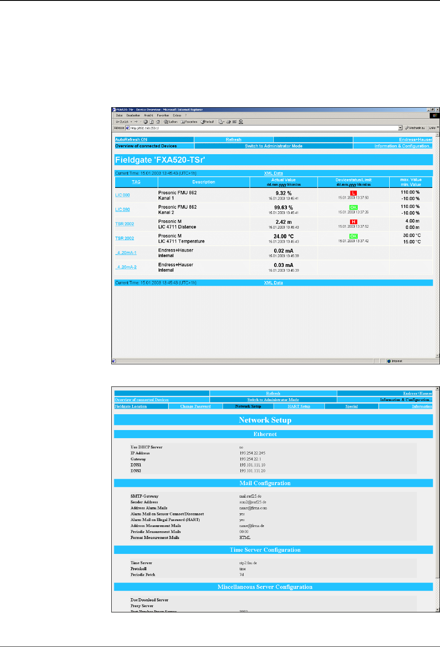Screen dimensions: 440x647
Task: Expand the address bar dropdown arrow
Action: click(400, 128)
